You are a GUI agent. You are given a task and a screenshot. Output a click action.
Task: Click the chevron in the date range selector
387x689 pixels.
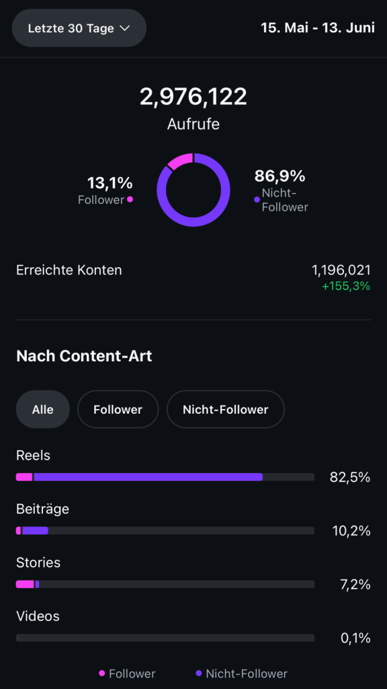pos(124,28)
